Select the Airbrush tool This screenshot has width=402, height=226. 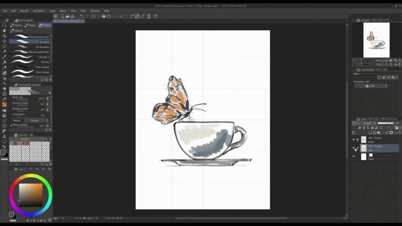pyautogui.click(x=4, y=78)
